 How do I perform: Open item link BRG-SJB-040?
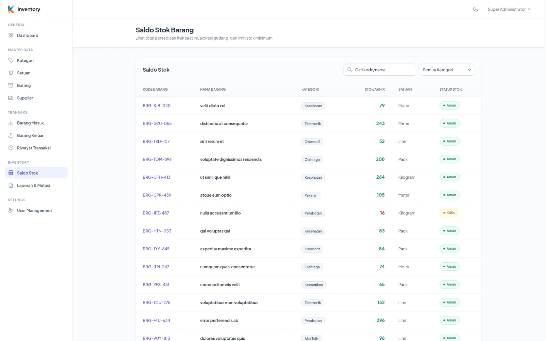click(x=157, y=106)
